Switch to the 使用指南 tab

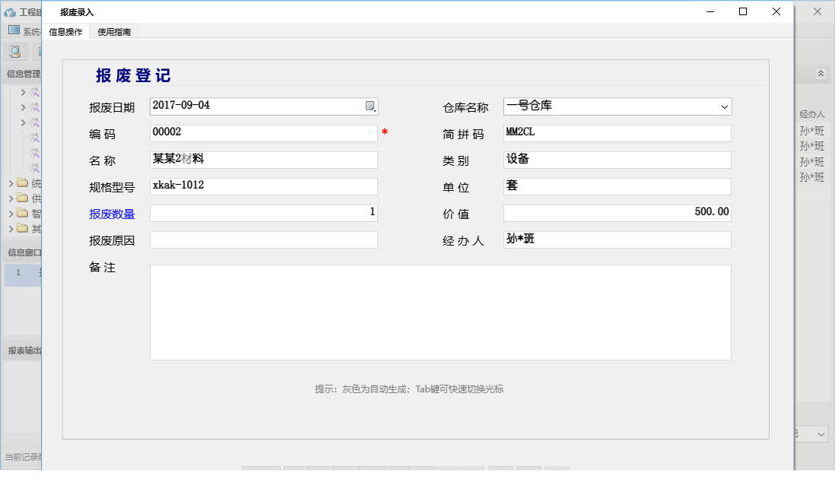coord(113,32)
